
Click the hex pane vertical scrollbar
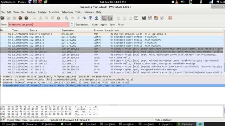point(224,111)
